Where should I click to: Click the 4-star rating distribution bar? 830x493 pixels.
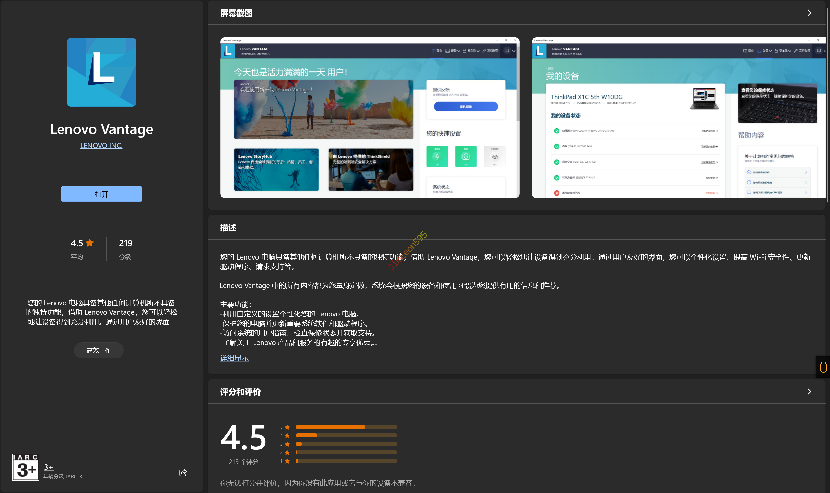coord(346,435)
